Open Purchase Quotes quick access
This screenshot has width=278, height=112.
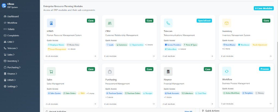point(114,93)
